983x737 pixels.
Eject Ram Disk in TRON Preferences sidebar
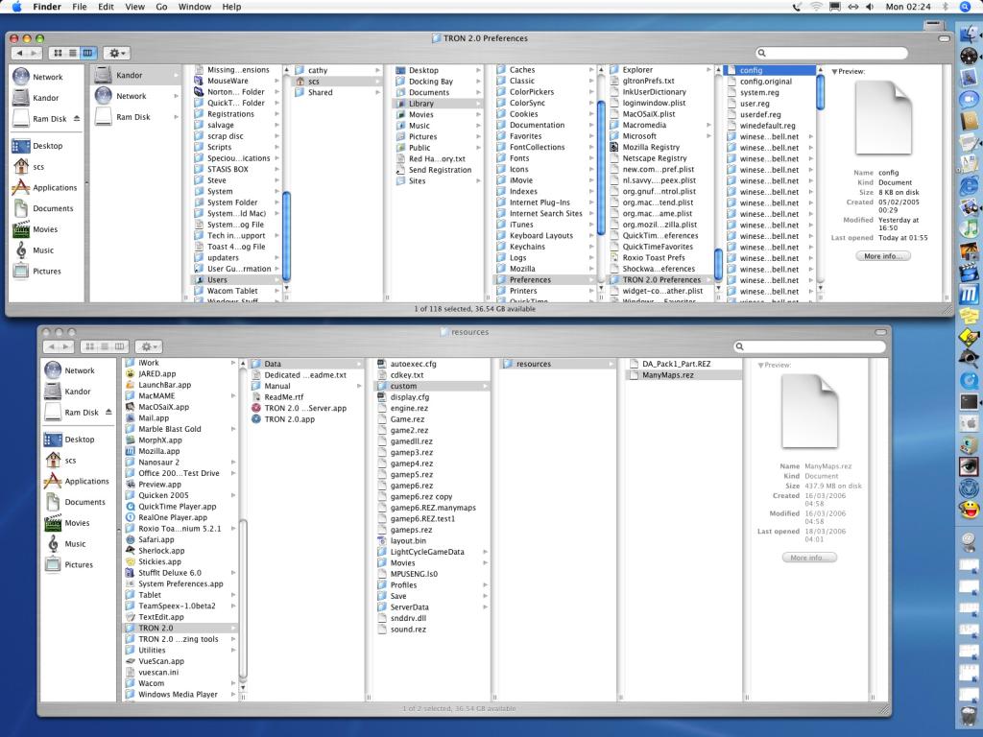pos(77,119)
